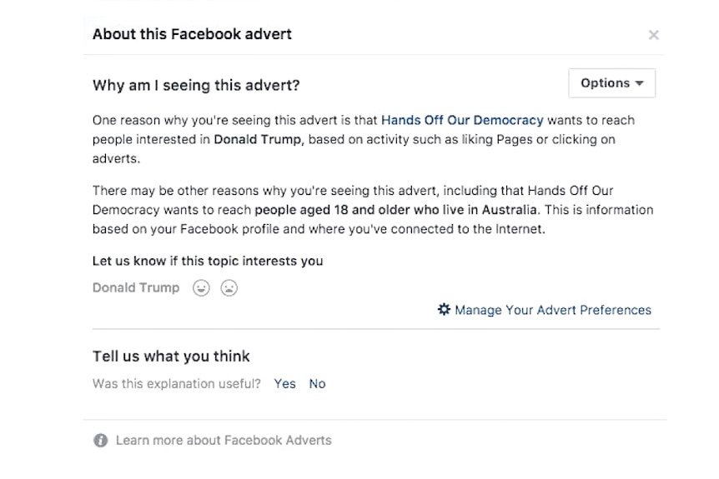Close the About this Facebook advert dialog
719x479 pixels.
click(x=653, y=35)
